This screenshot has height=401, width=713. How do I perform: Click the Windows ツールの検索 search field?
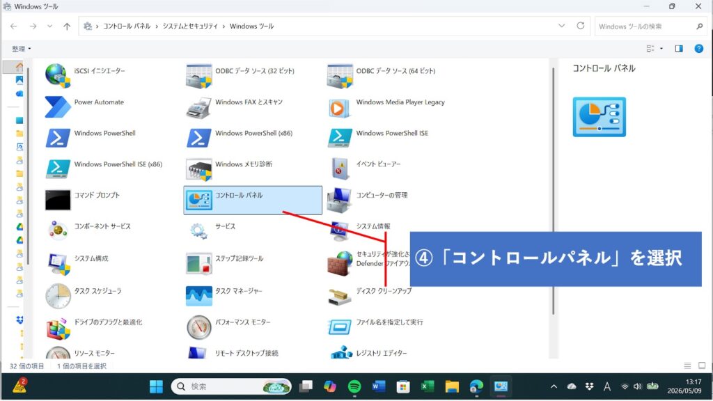[650, 26]
